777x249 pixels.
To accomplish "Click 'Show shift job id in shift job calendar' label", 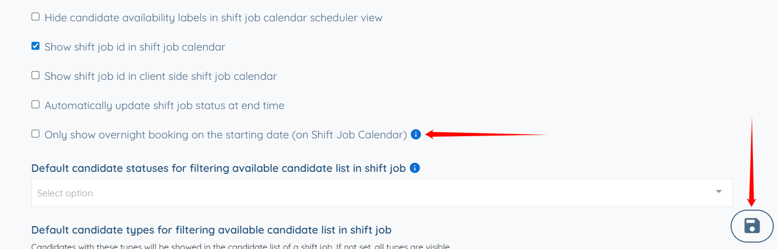I will [x=135, y=47].
